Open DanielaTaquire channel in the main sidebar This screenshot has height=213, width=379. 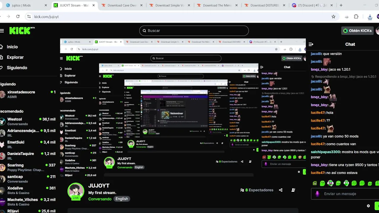tap(28, 156)
